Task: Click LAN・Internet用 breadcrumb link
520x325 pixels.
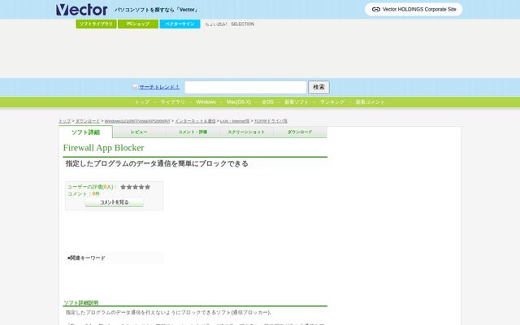Action: pyautogui.click(x=235, y=121)
